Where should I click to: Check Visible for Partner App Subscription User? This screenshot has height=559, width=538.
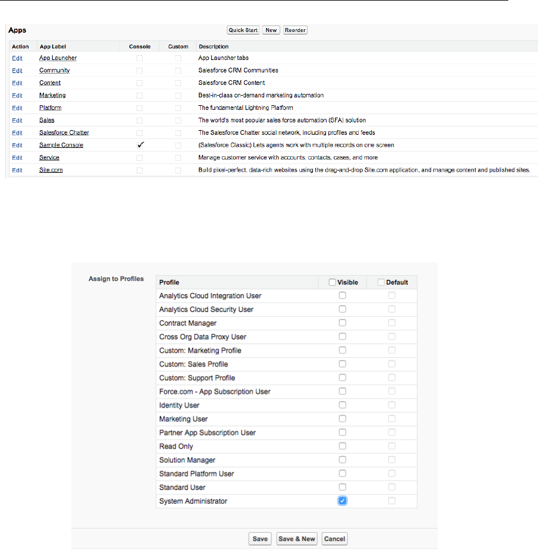coord(343,432)
